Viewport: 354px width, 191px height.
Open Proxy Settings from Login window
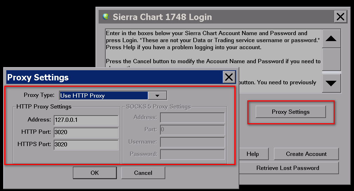click(x=290, y=112)
